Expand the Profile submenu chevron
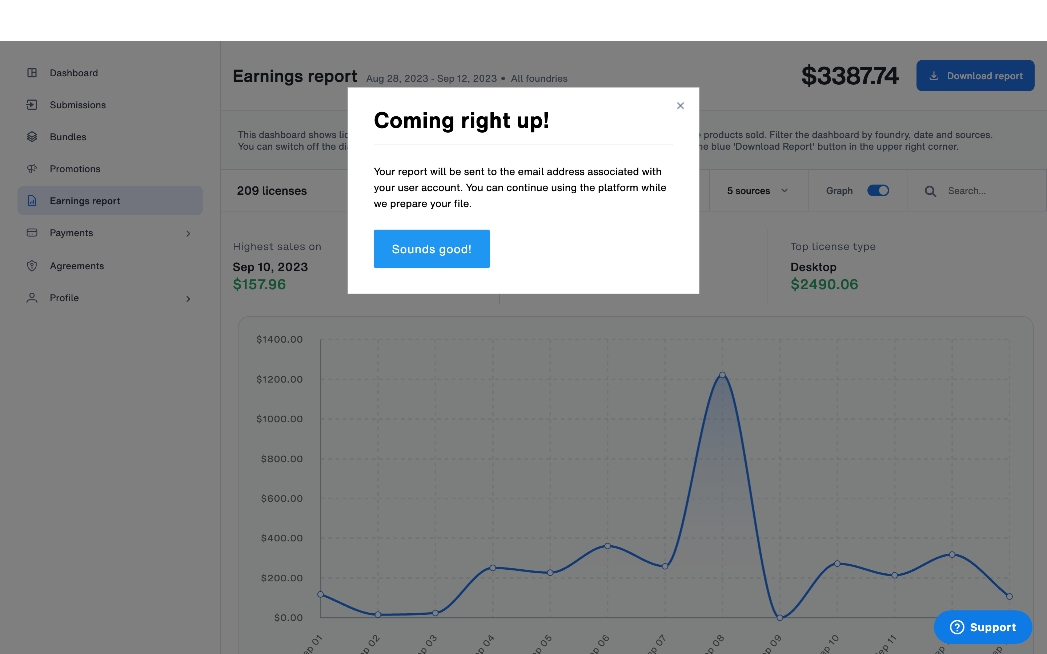Image resolution: width=1047 pixels, height=654 pixels. [x=188, y=299]
